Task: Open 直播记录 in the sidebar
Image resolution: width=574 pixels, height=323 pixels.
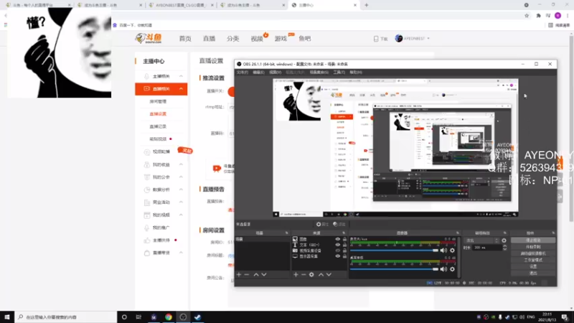Action: click(158, 126)
